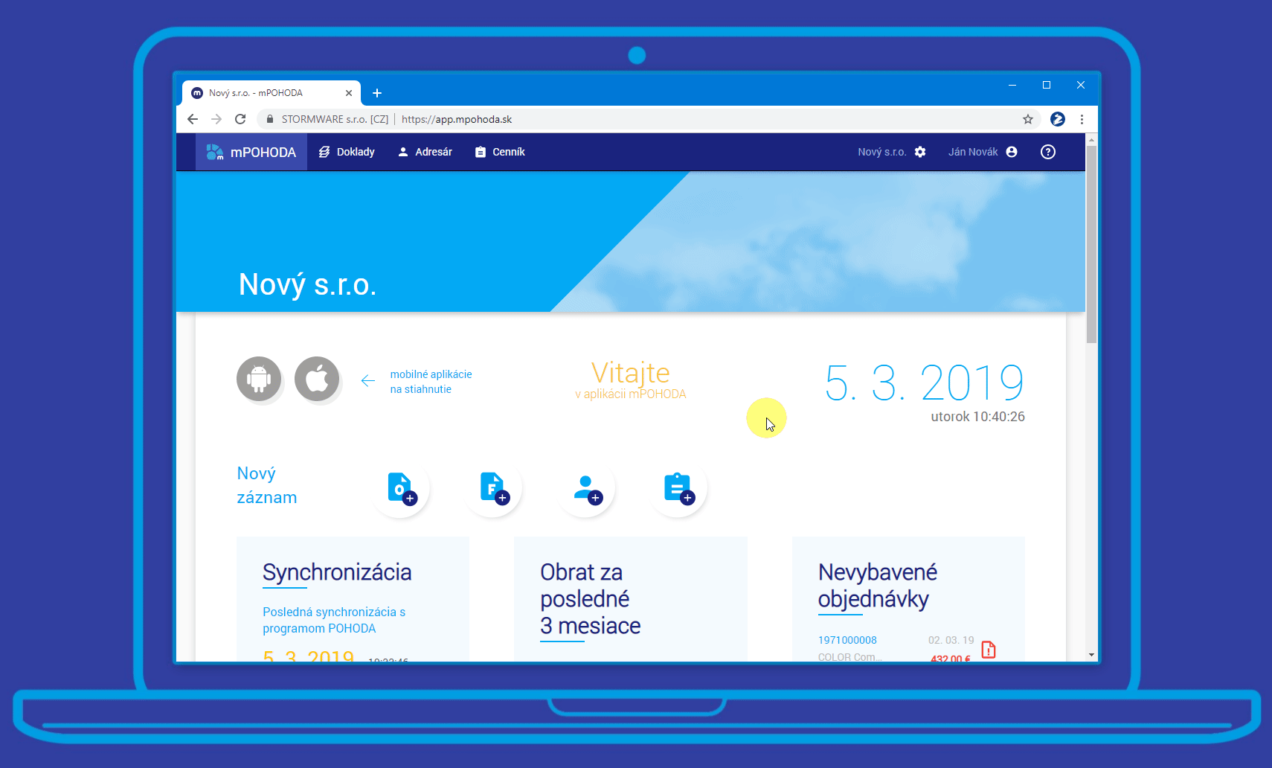The width and height of the screenshot is (1272, 768).
Task: Download the Android mobile app
Action: [259, 379]
